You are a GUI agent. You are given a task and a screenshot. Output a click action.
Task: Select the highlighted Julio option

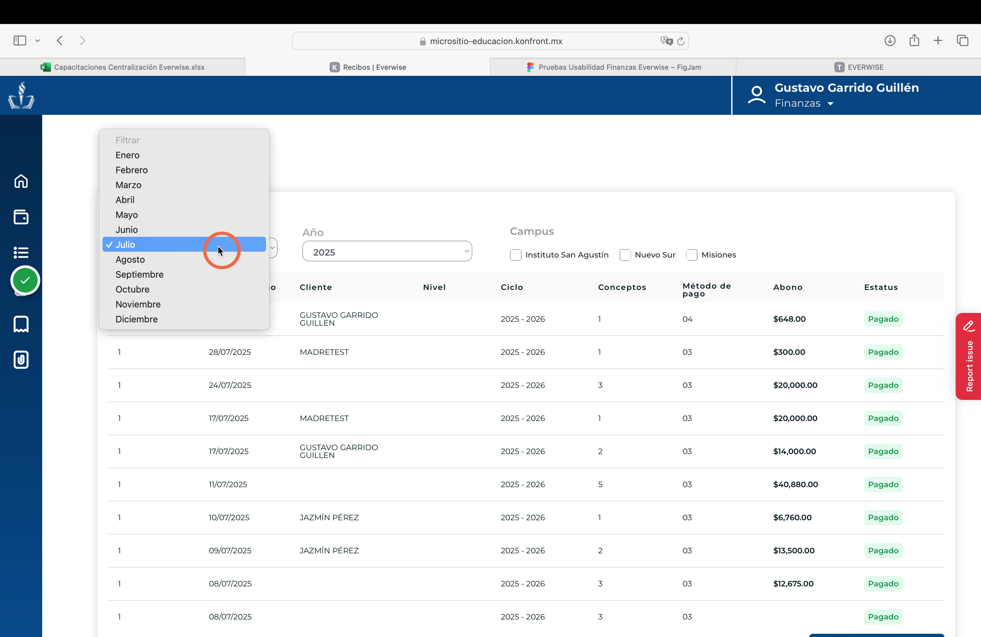(184, 244)
